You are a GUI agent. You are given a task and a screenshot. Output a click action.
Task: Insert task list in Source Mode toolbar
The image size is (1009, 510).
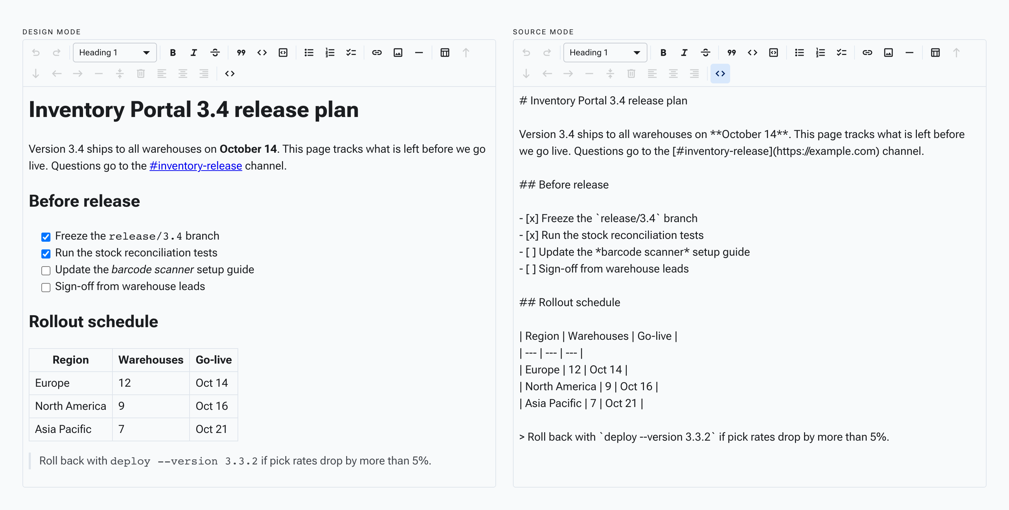[842, 53]
